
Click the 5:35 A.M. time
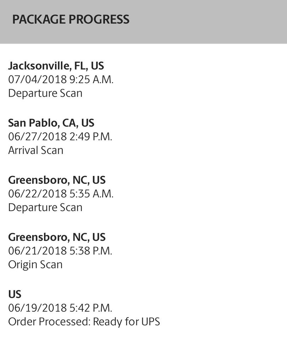(91, 194)
